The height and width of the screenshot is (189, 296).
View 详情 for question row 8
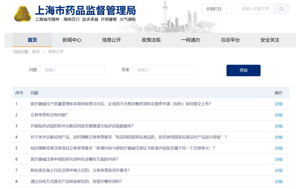coord(278,182)
